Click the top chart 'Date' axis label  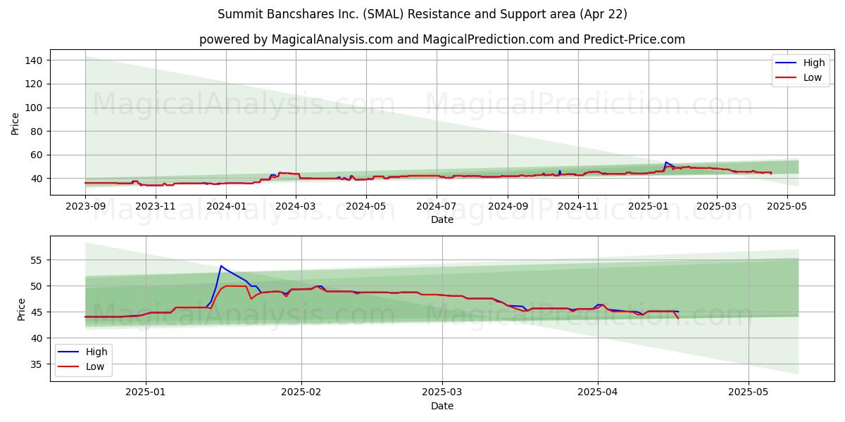442,220
